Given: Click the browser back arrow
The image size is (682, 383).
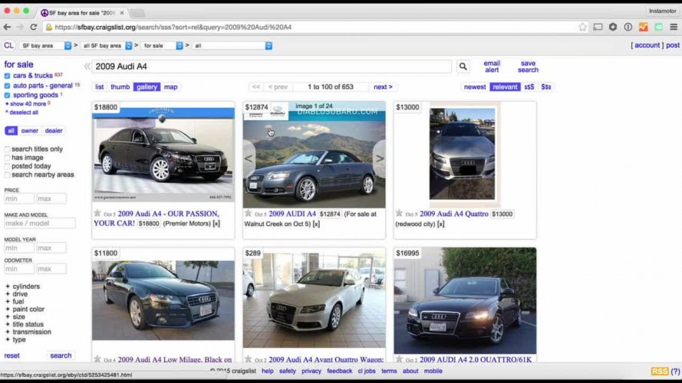Looking at the screenshot, I should [x=7, y=27].
